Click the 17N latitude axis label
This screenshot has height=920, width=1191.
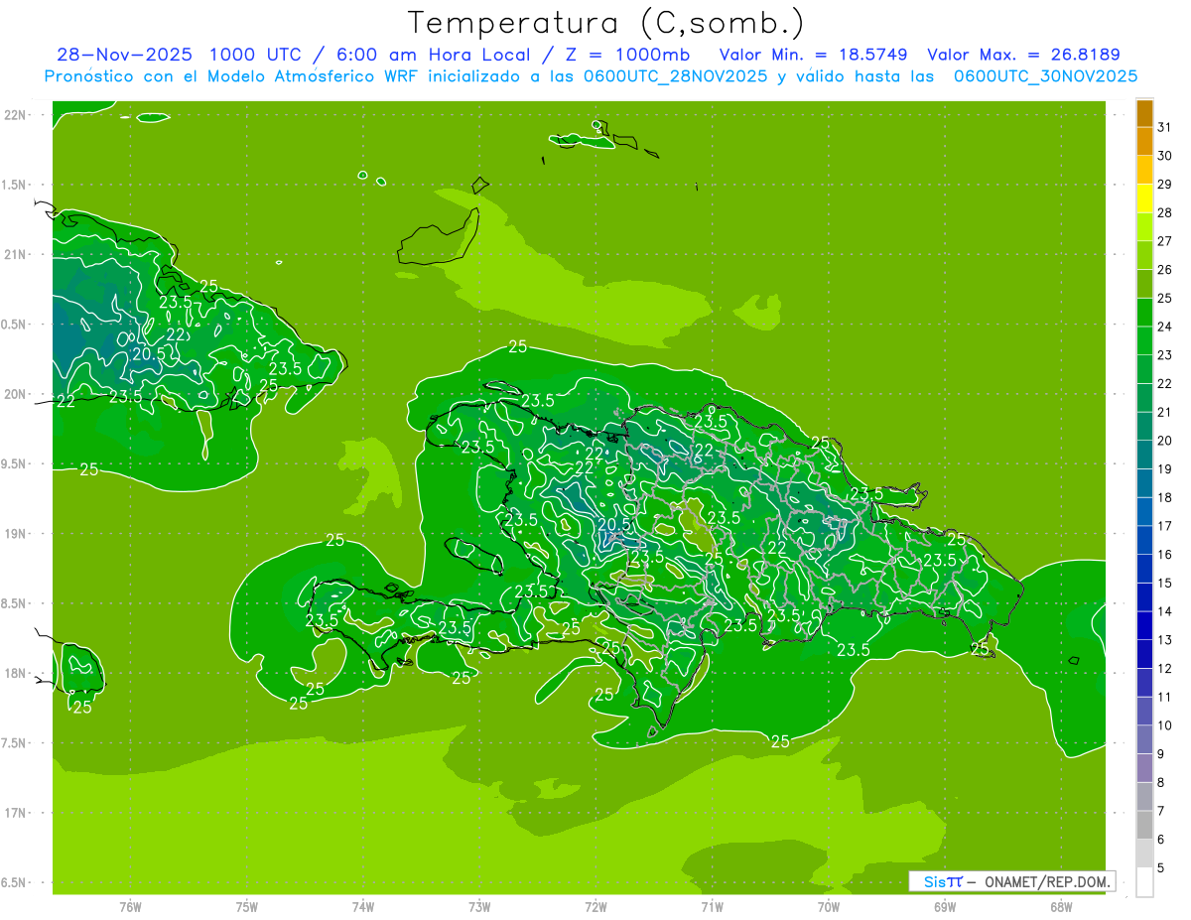[x=17, y=813]
